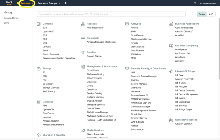Open Elastic Beanstalk
The width and height of the screenshot is (220, 140).
coord(51,54)
